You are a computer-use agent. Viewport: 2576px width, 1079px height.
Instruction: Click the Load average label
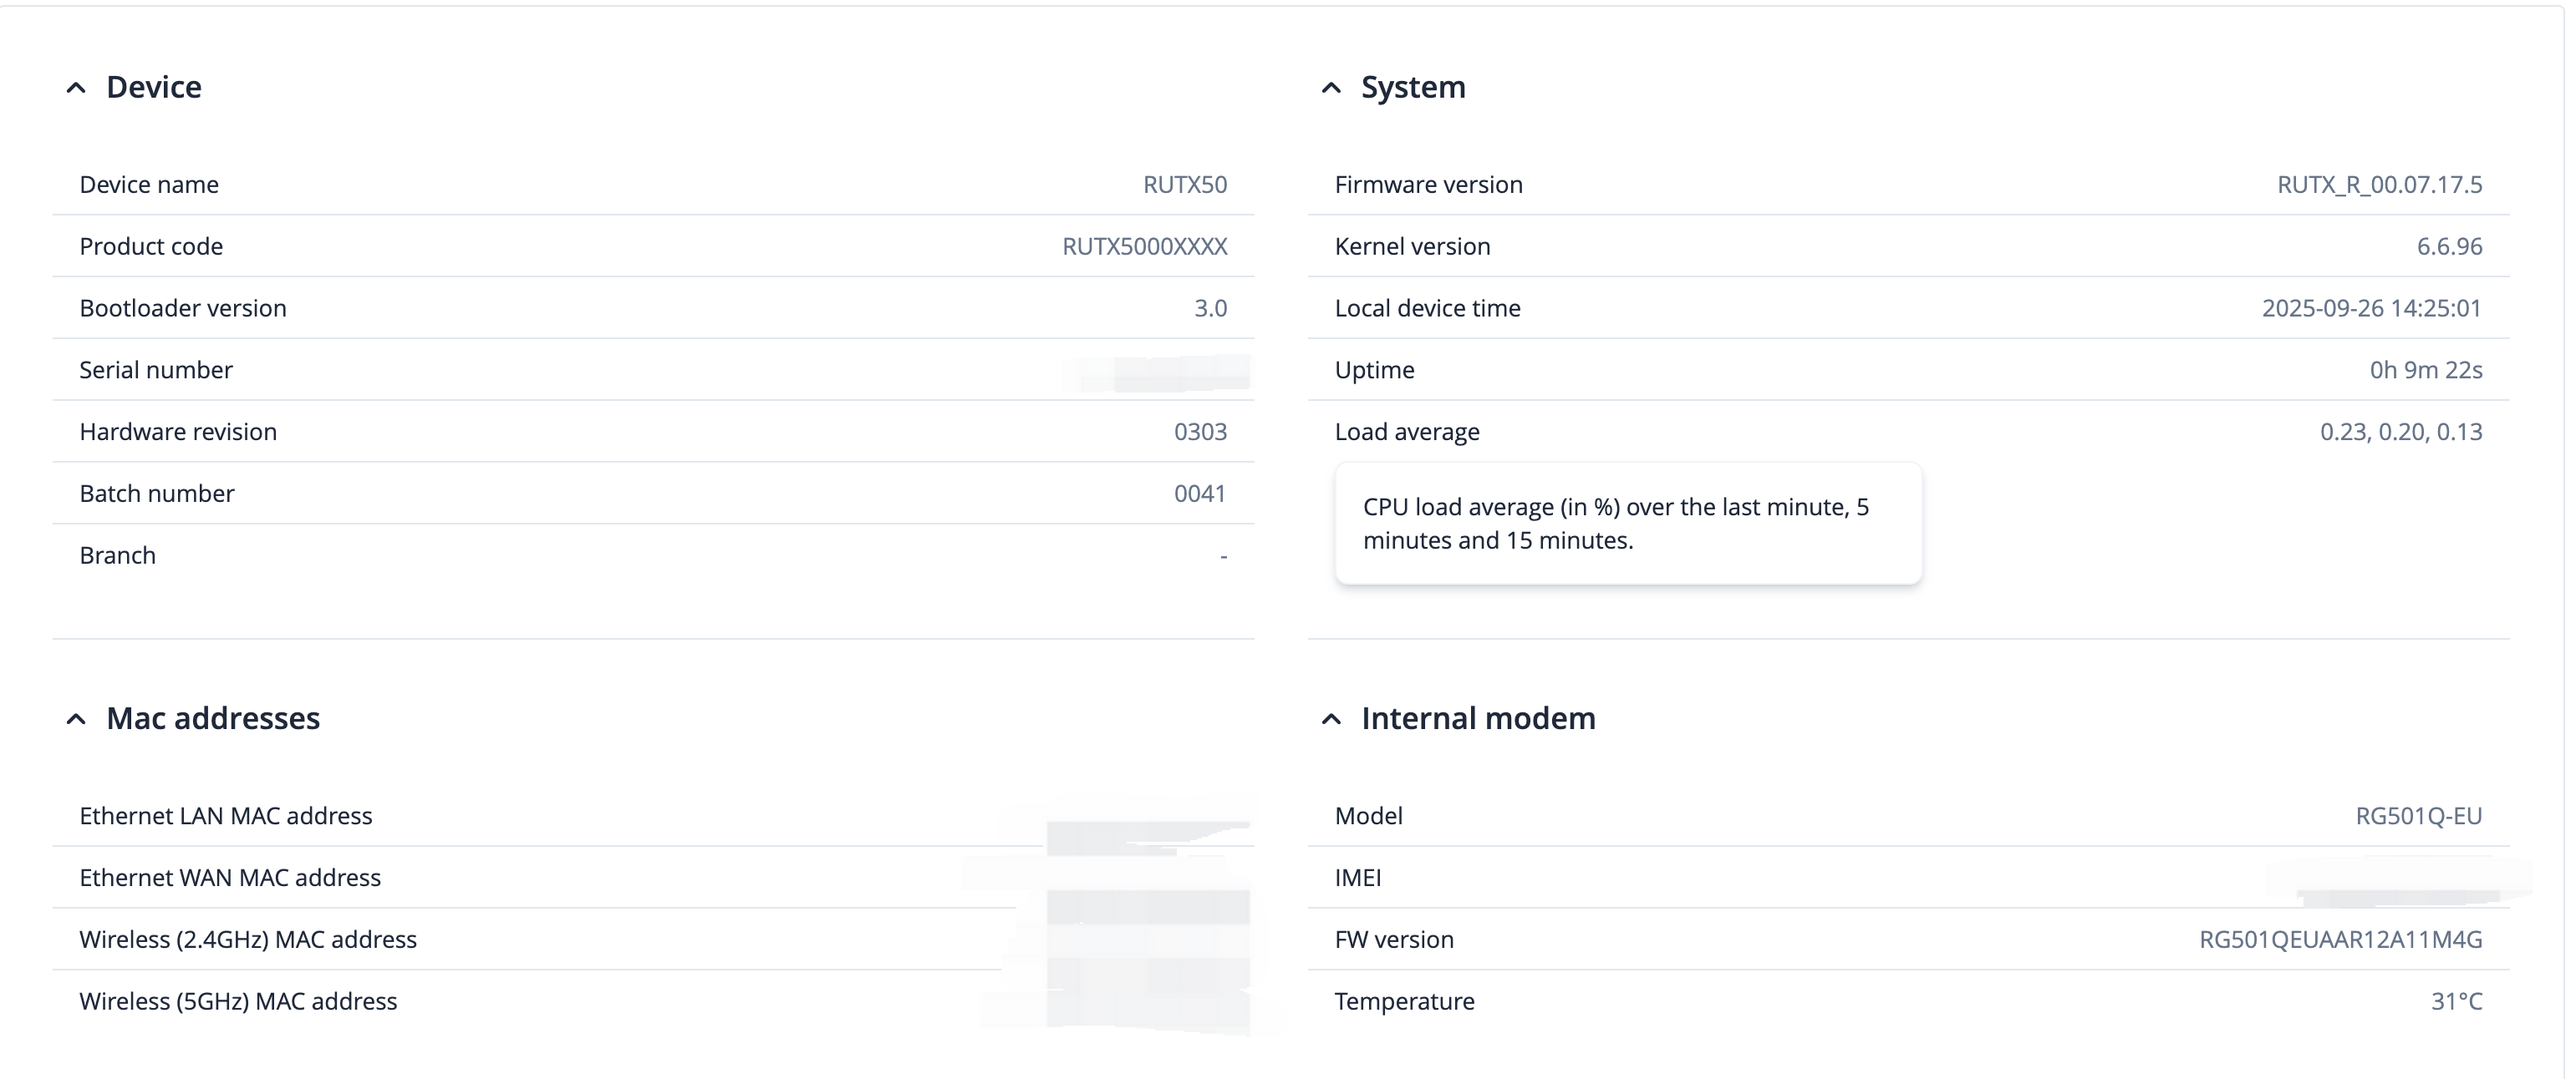pos(1407,432)
